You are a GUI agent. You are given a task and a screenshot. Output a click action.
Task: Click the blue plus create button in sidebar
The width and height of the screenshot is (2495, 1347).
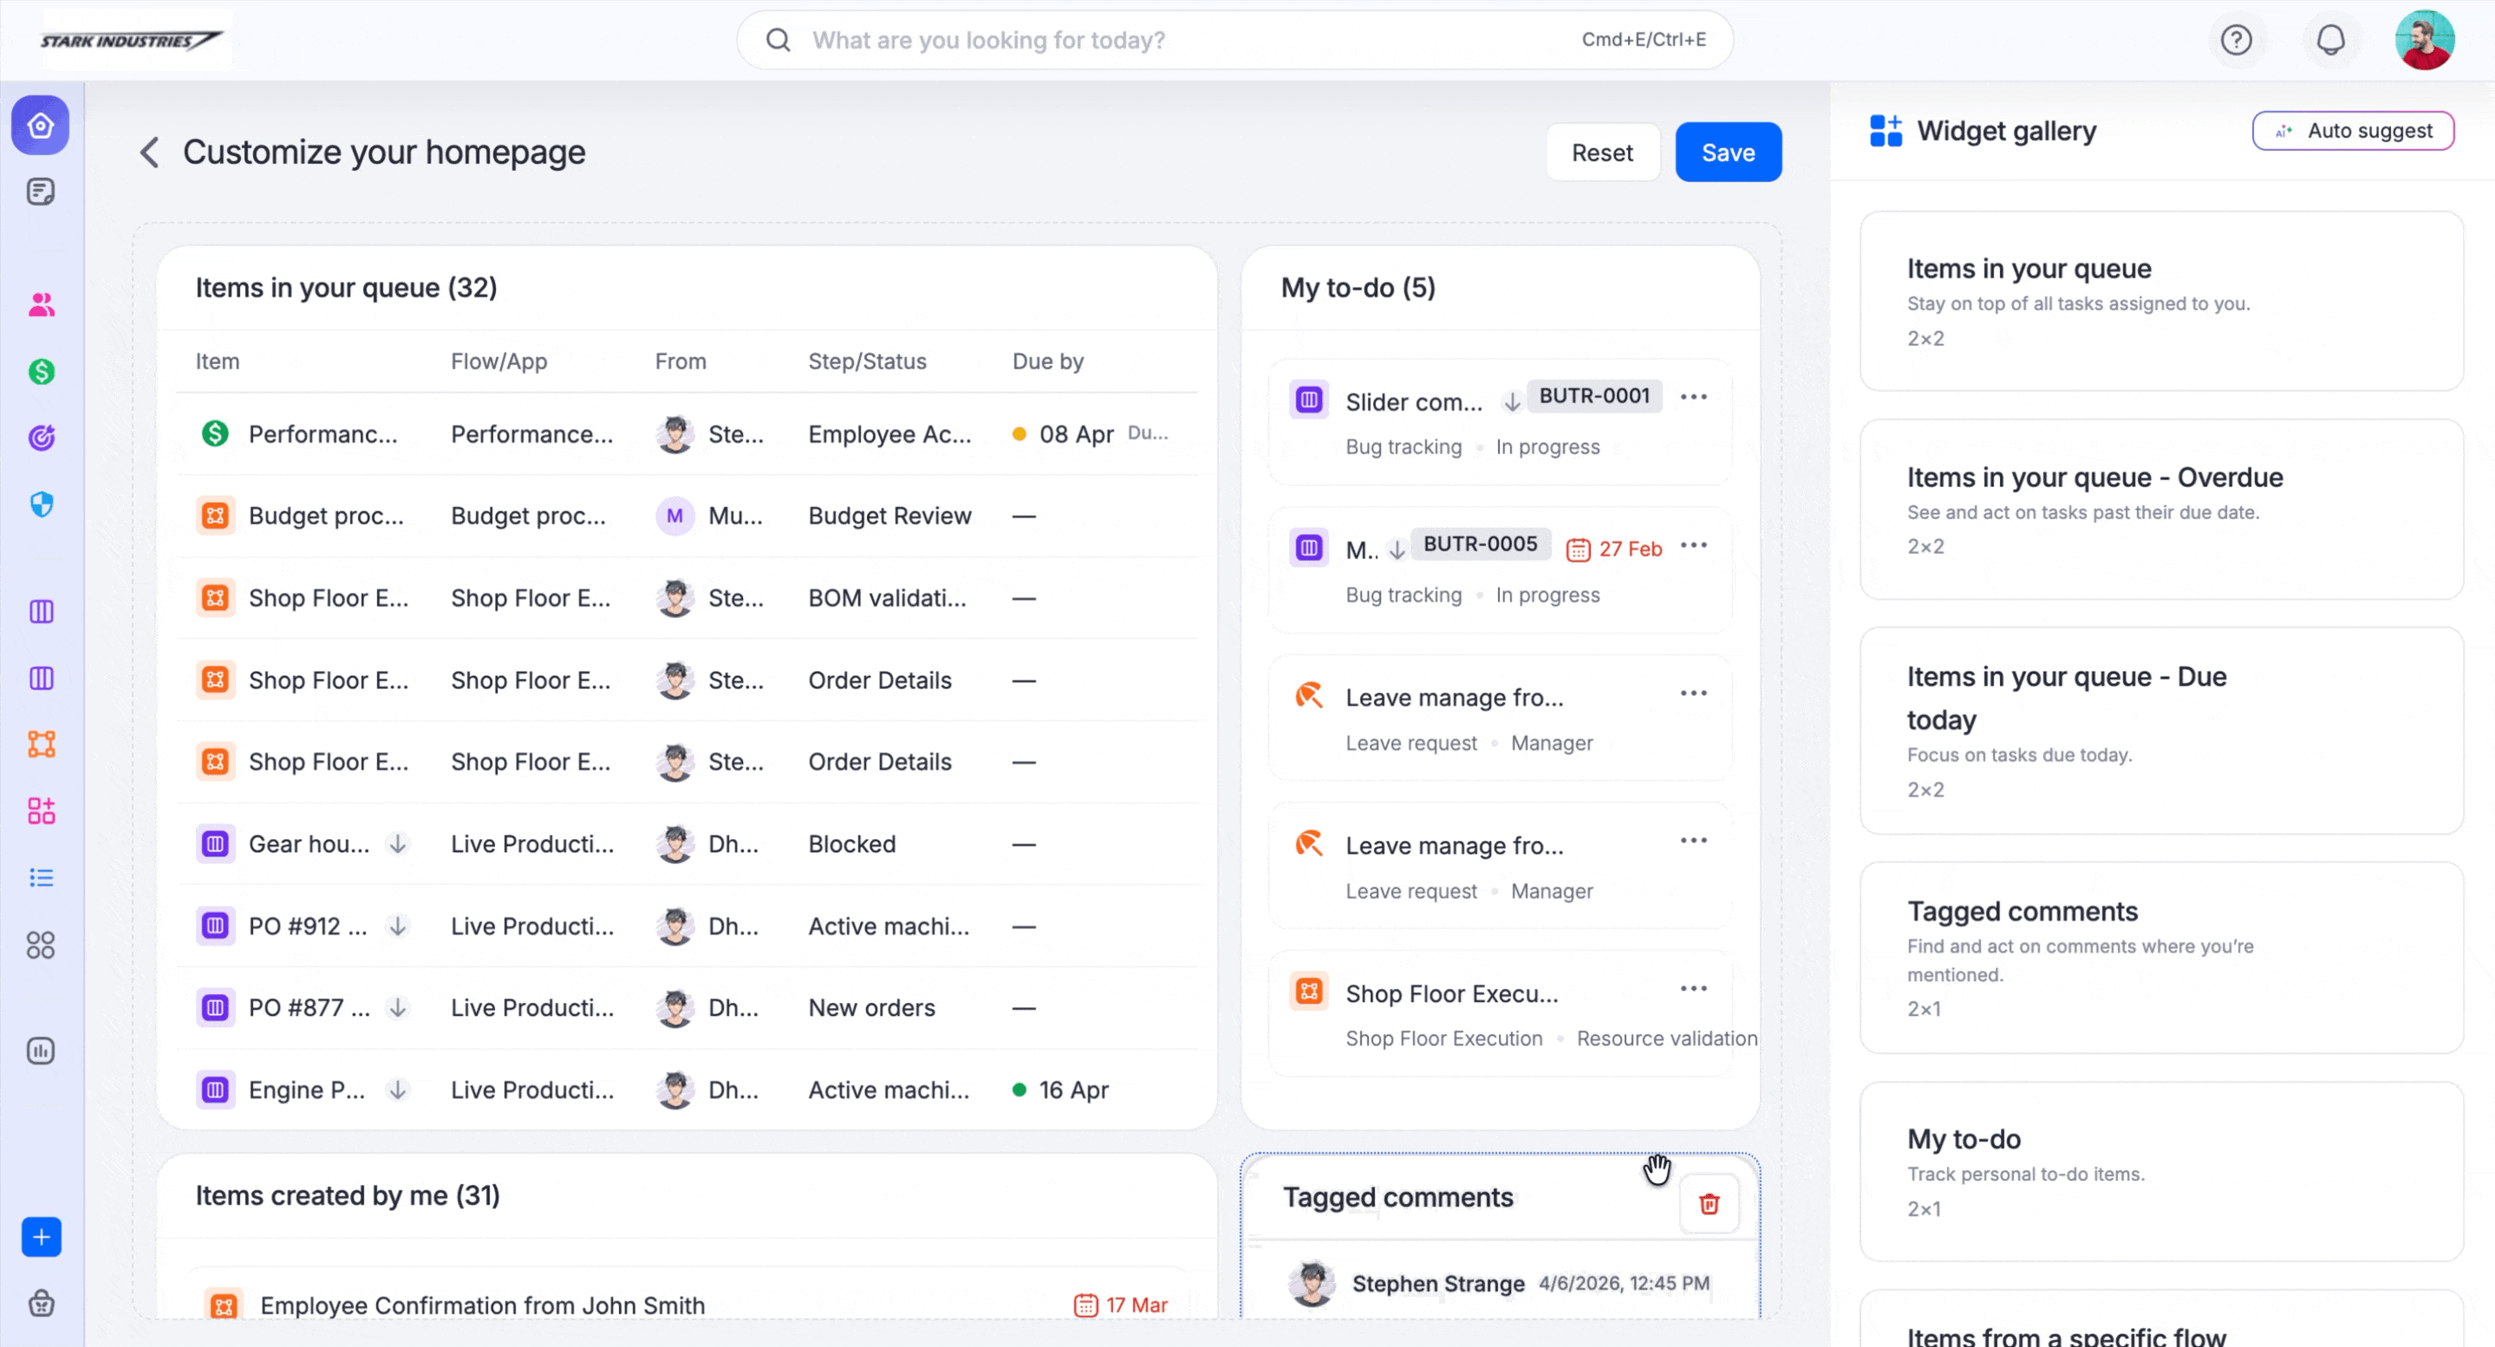tap(41, 1237)
